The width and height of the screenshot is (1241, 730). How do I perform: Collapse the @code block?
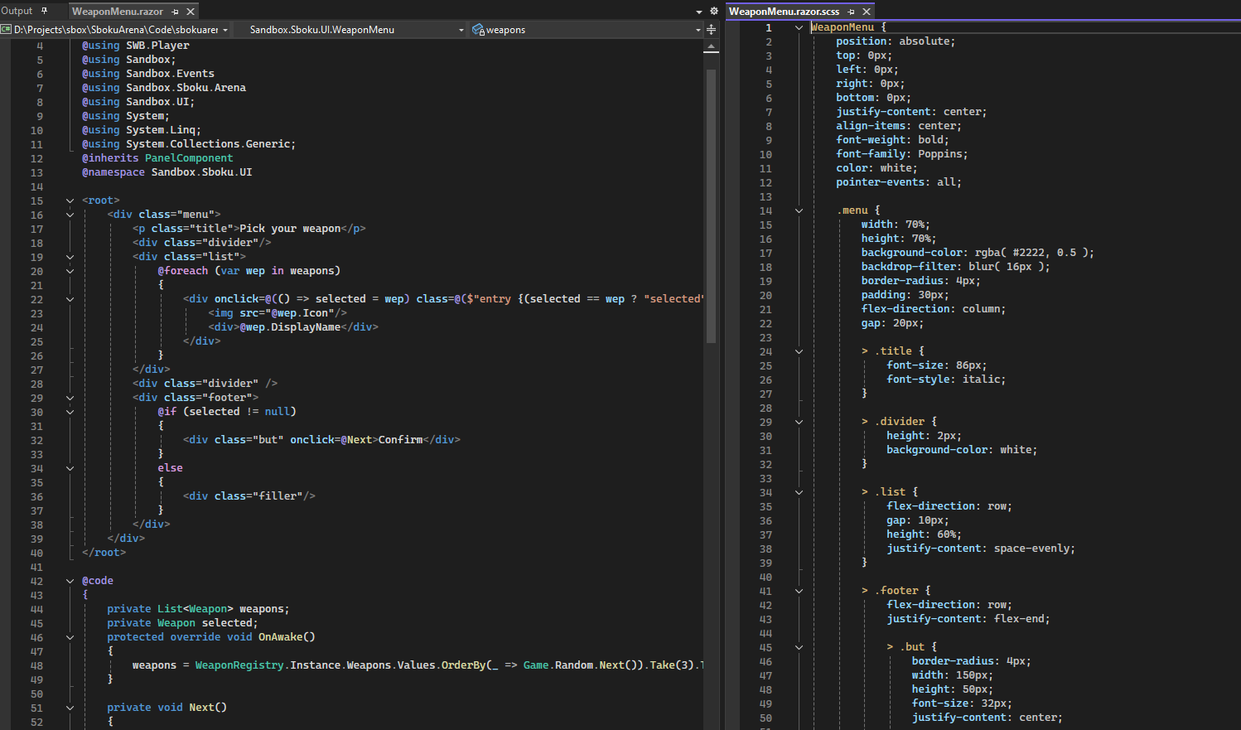[x=70, y=581]
